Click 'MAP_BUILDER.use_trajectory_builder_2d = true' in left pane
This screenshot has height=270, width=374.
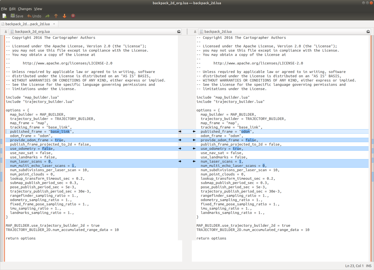(x=53, y=225)
